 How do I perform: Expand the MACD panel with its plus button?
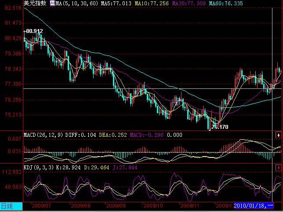click(x=278, y=135)
